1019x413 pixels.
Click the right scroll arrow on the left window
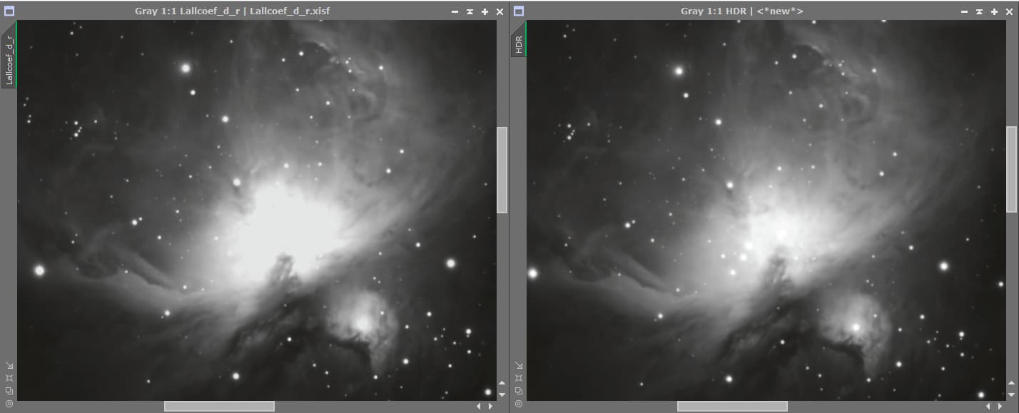pyautogui.click(x=490, y=407)
